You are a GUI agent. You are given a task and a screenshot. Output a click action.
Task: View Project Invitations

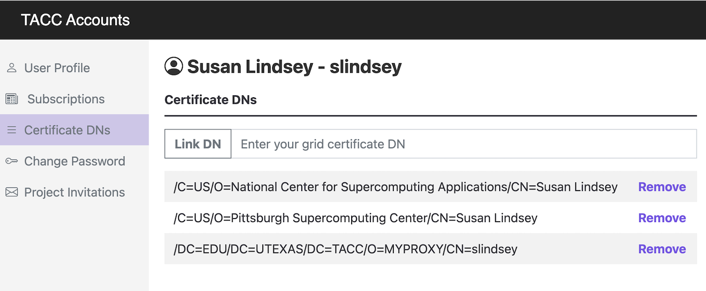click(x=74, y=192)
